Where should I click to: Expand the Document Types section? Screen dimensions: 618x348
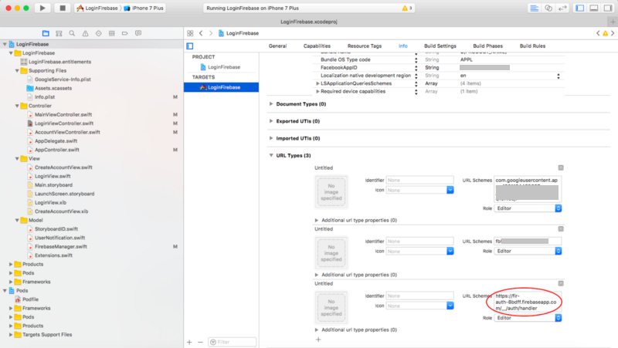point(271,104)
